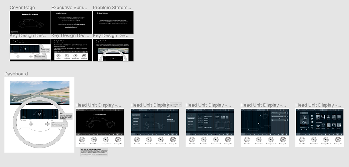349x167 pixels.
Task: Click the shuffle icon in the Music player
Action: pos(312,122)
